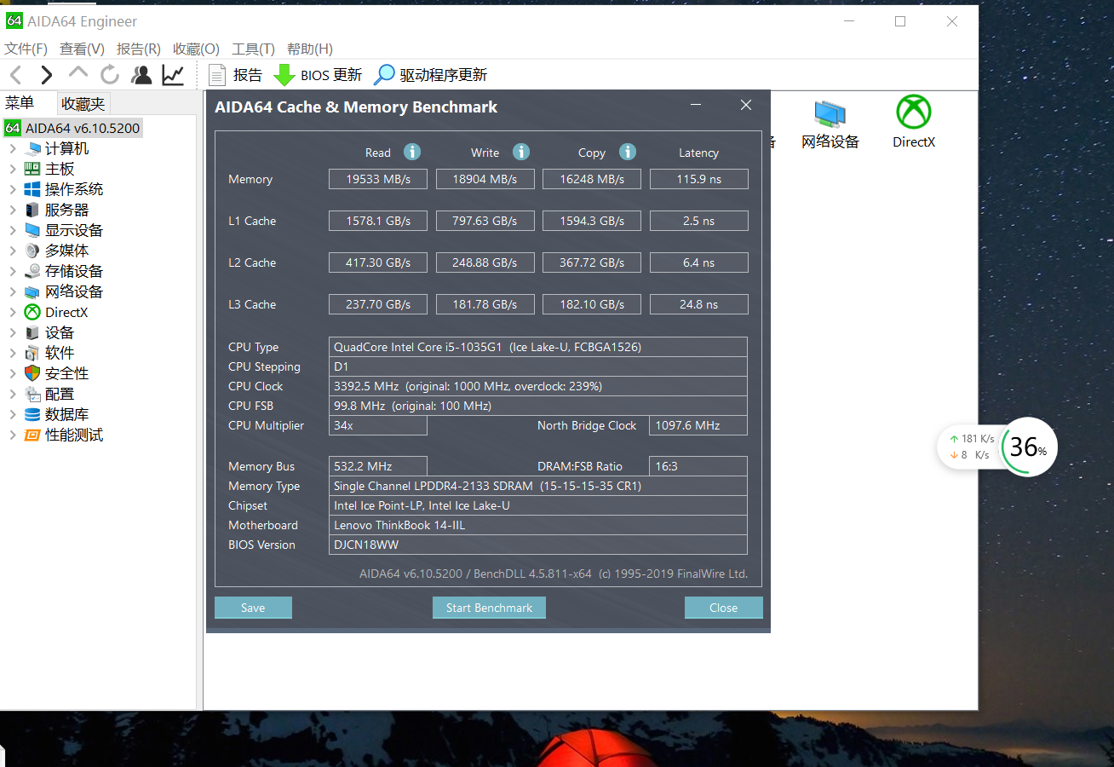Go forward with the right arrow toolbar icon

coord(47,75)
